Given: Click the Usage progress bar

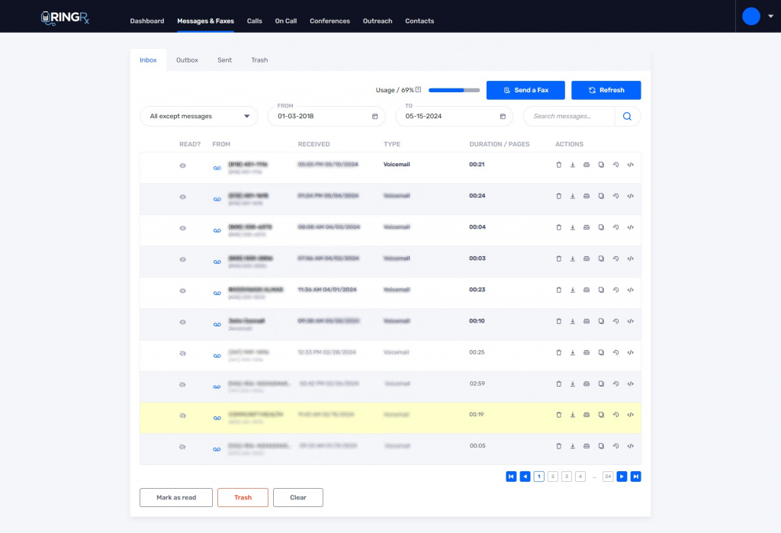Looking at the screenshot, I should [x=454, y=89].
